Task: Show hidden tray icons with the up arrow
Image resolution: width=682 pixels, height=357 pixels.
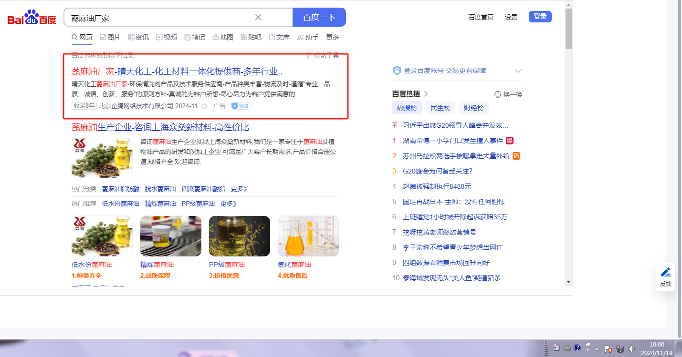Action: [597, 349]
